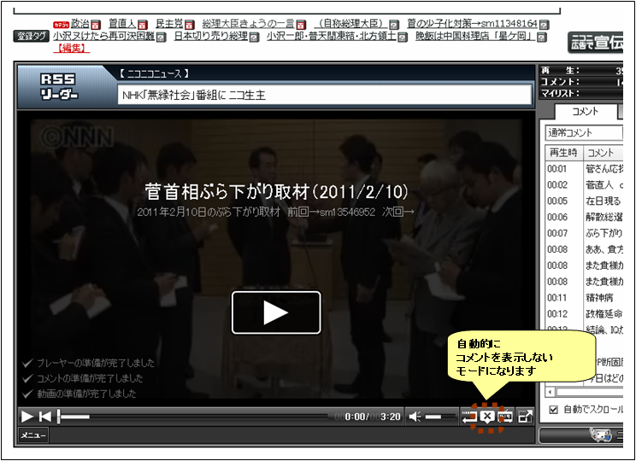Toggle the hide-comments speech bubble icon

pos(487,417)
